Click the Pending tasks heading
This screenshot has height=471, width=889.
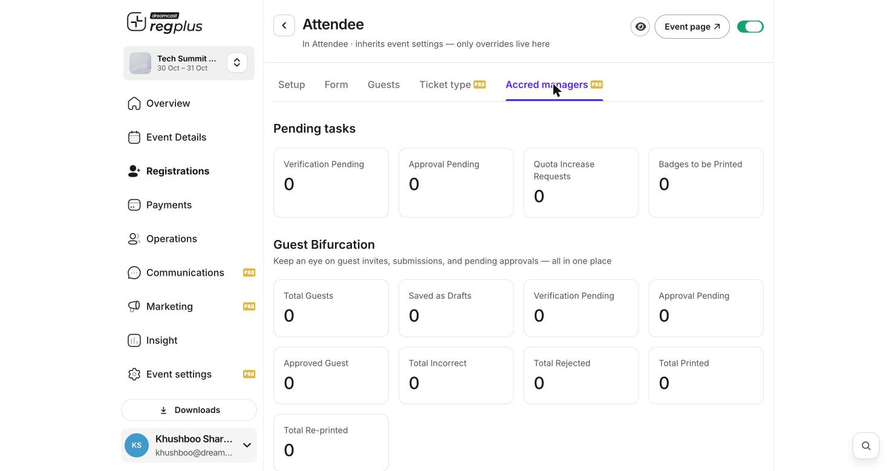pos(314,129)
